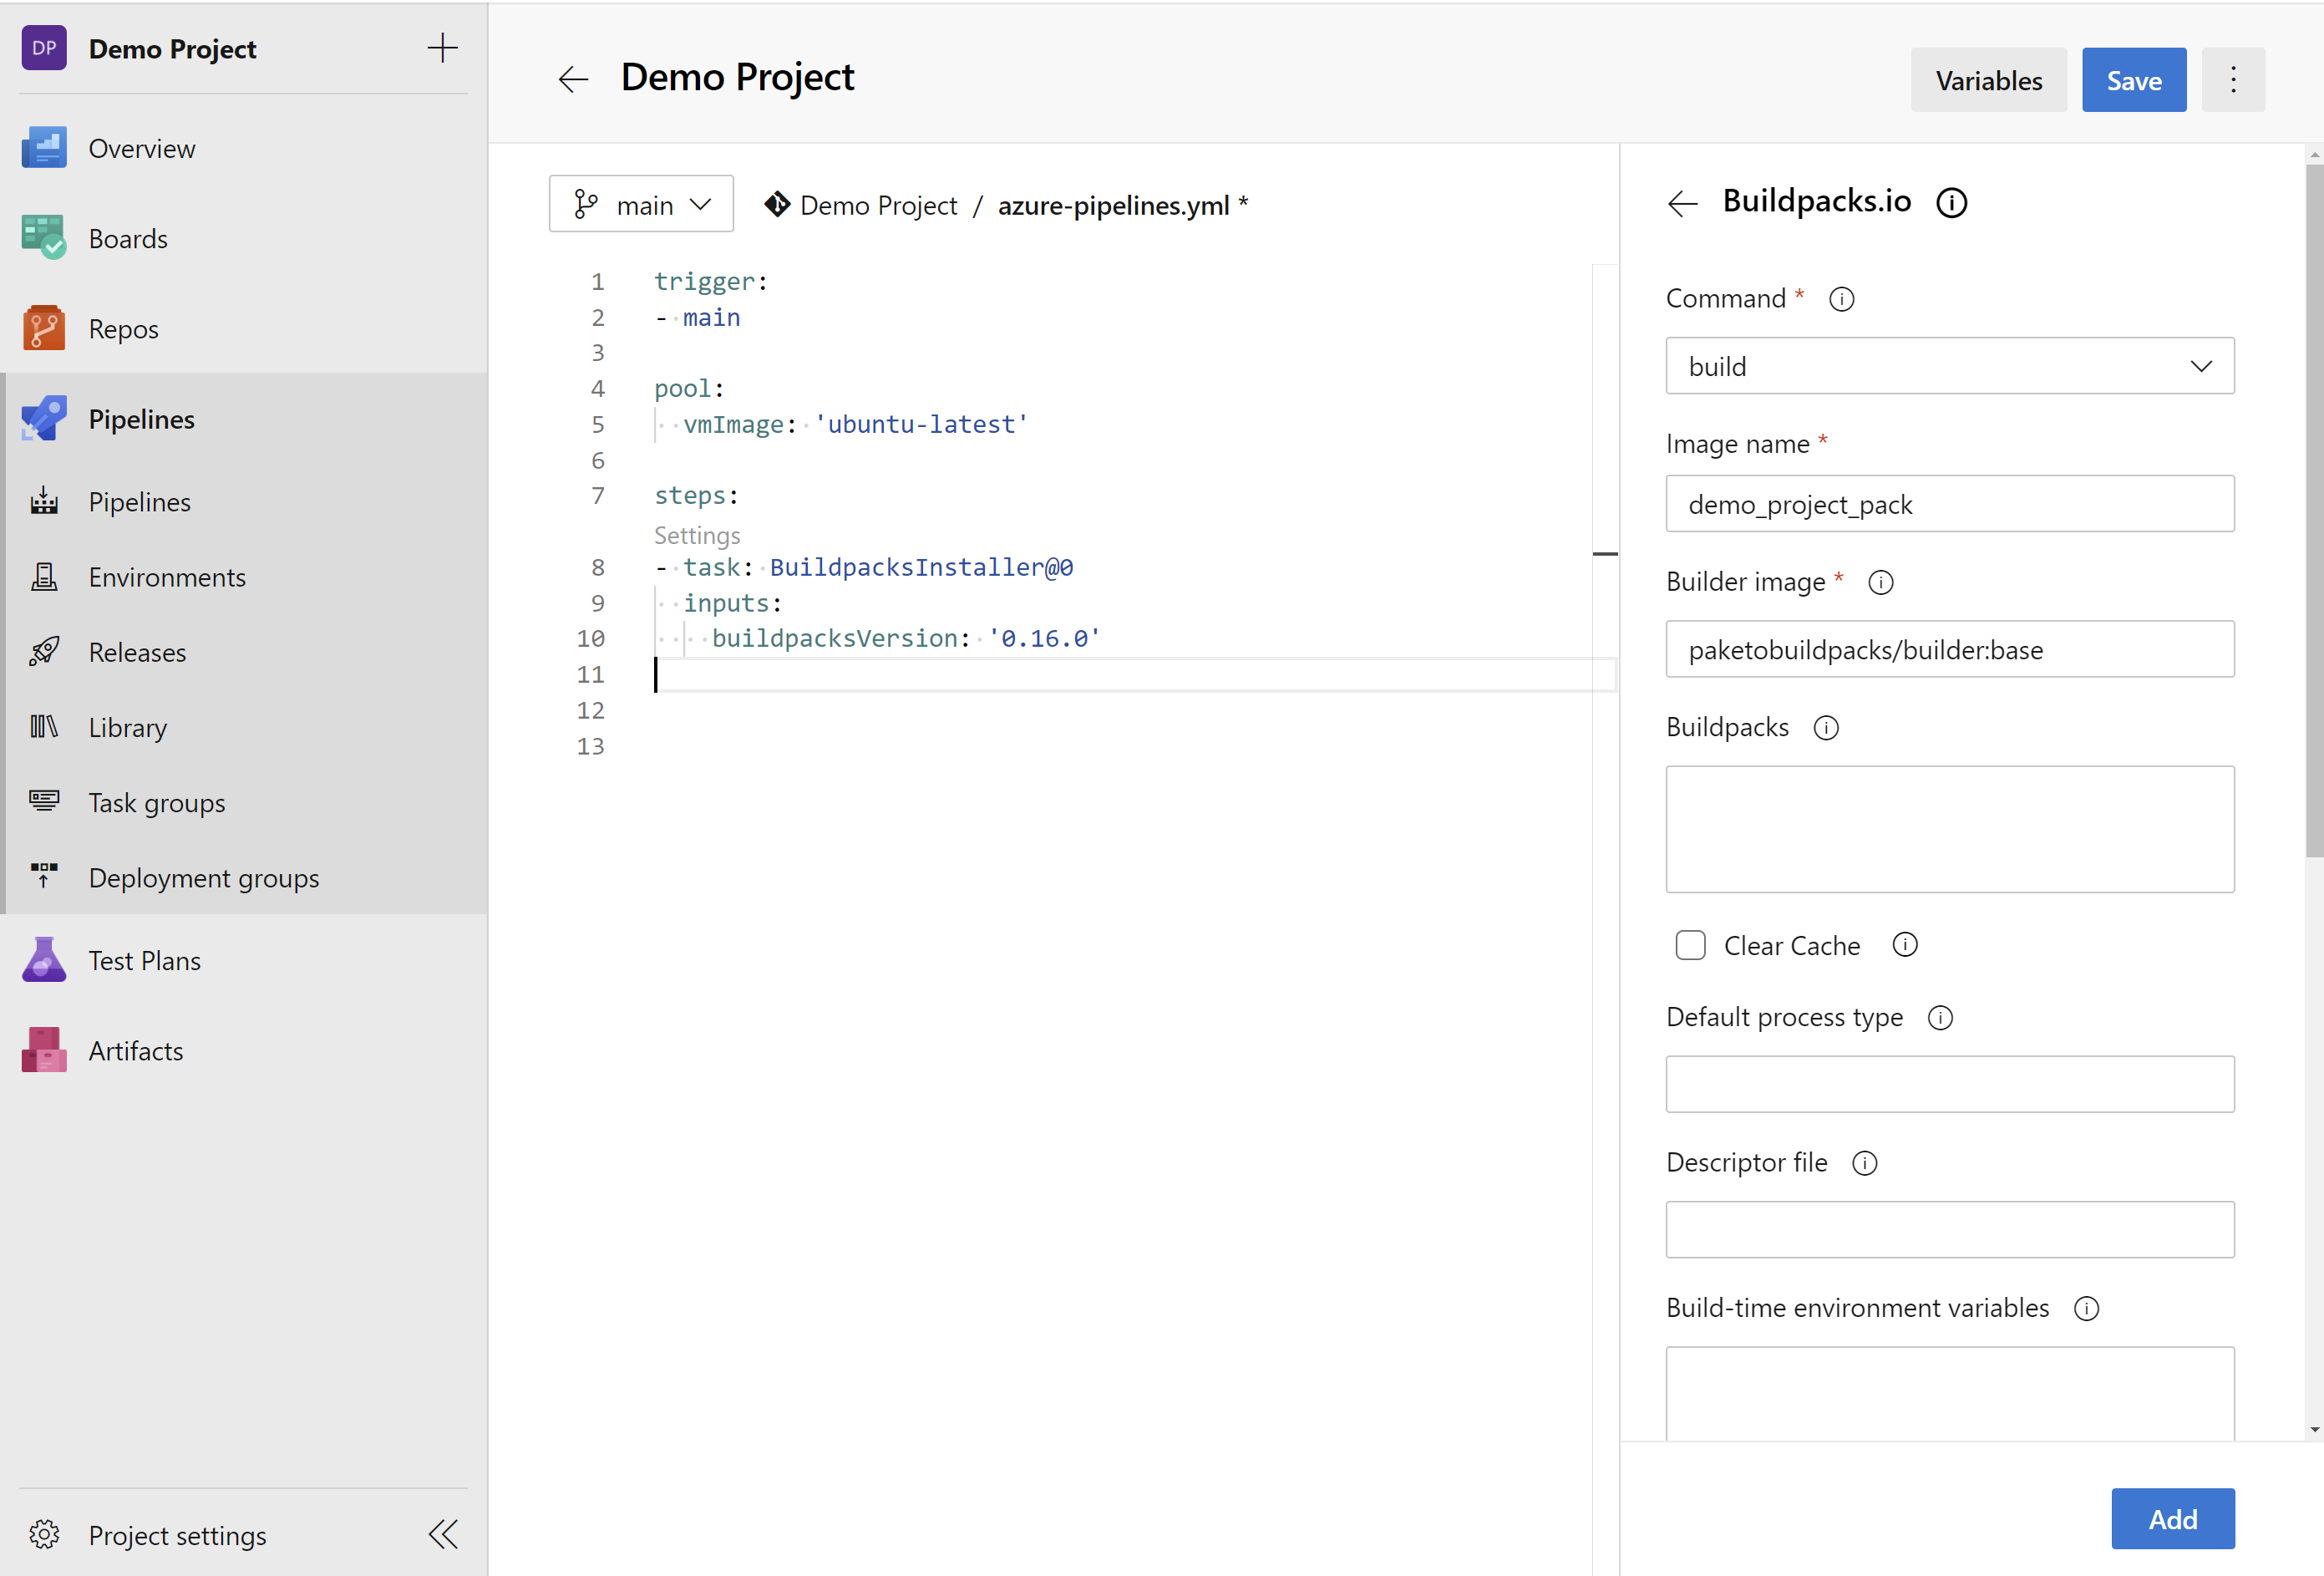Click the Add button in task panel
The height and width of the screenshot is (1576, 2324).
tap(2172, 1518)
